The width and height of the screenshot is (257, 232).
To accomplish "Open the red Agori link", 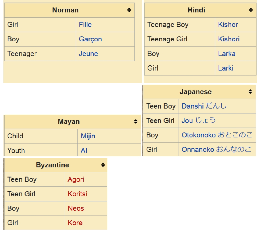I will (x=76, y=179).
